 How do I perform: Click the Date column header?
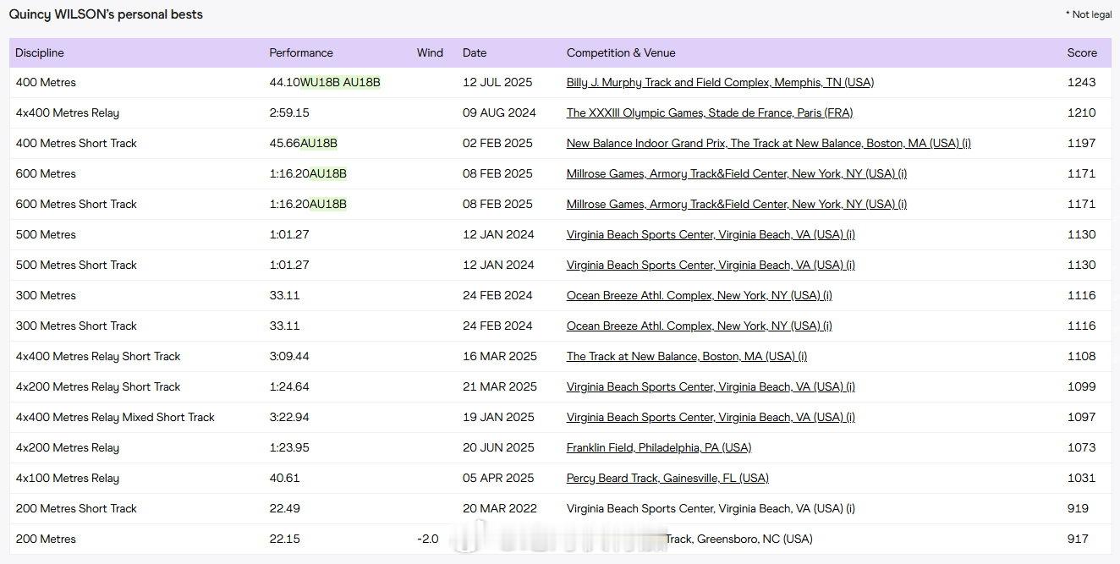pos(475,52)
